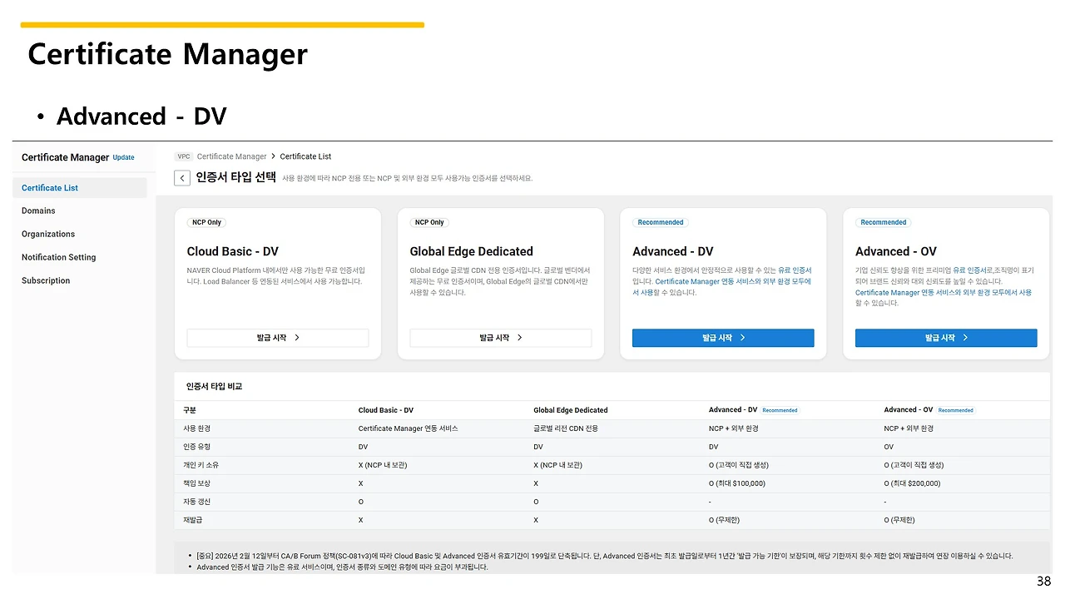Click the OV value in 인증 유형 row
This screenshot has width=1065, height=599.
889,447
